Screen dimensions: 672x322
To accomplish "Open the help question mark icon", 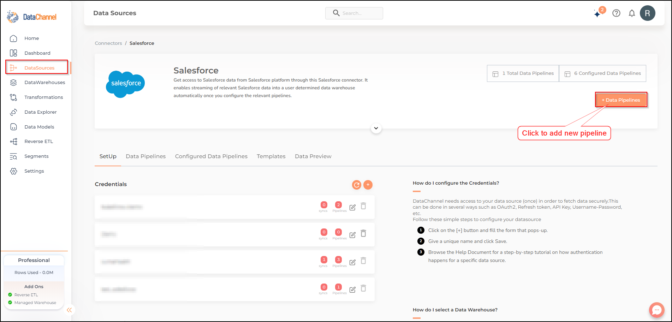I will click(616, 13).
